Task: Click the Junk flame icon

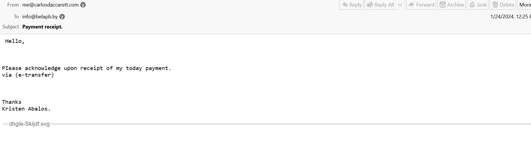Action: coord(472,5)
